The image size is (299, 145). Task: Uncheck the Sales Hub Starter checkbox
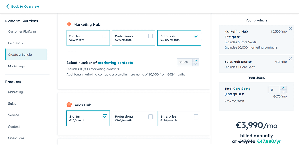pos(105,117)
